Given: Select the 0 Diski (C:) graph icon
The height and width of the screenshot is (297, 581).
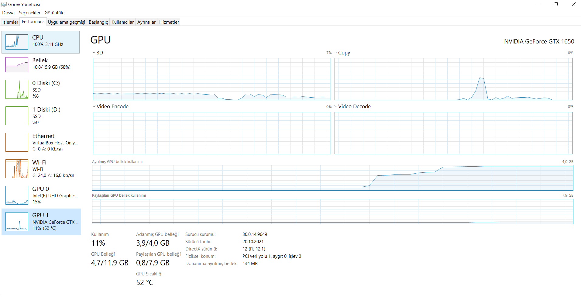Looking at the screenshot, I should point(17,89).
